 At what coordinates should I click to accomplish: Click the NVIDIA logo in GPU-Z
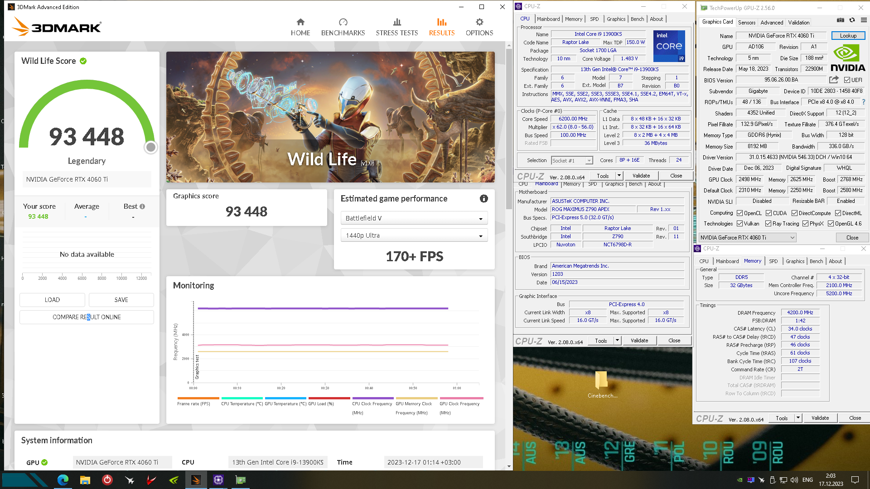(x=847, y=58)
